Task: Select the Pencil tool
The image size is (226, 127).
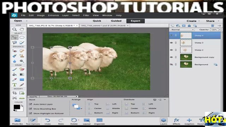Action: (22, 85)
